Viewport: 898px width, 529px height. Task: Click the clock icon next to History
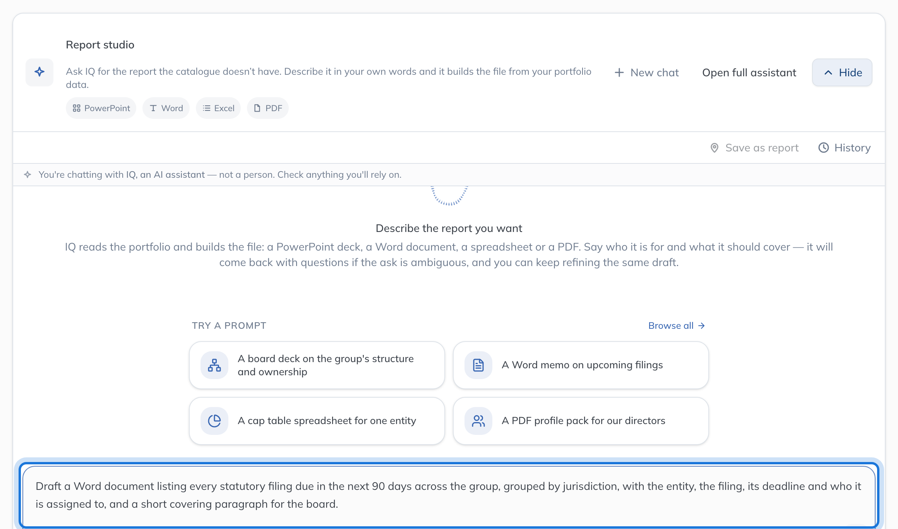pyautogui.click(x=823, y=148)
